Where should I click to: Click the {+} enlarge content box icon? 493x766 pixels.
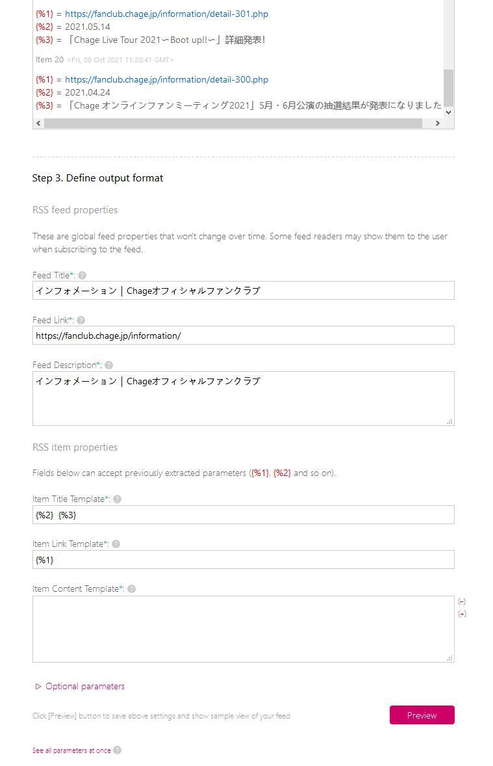(462, 614)
